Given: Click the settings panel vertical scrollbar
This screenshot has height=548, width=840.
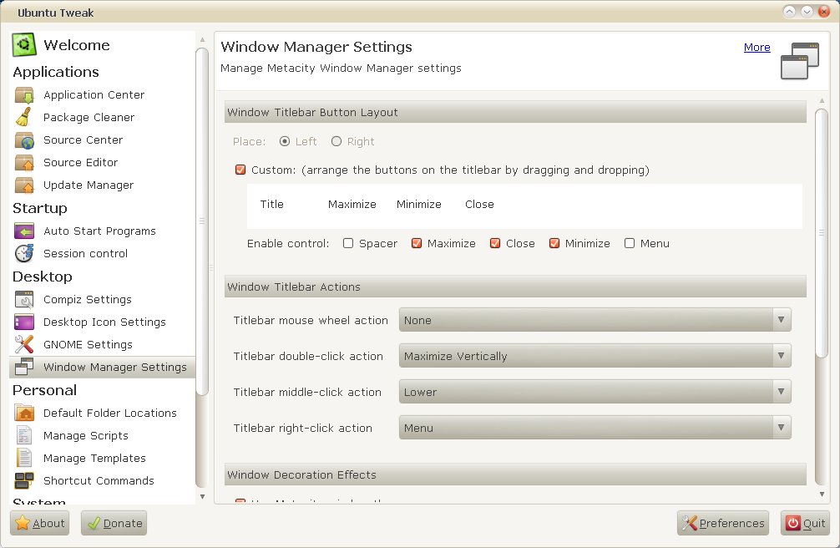Looking at the screenshot, I should (x=822, y=233).
